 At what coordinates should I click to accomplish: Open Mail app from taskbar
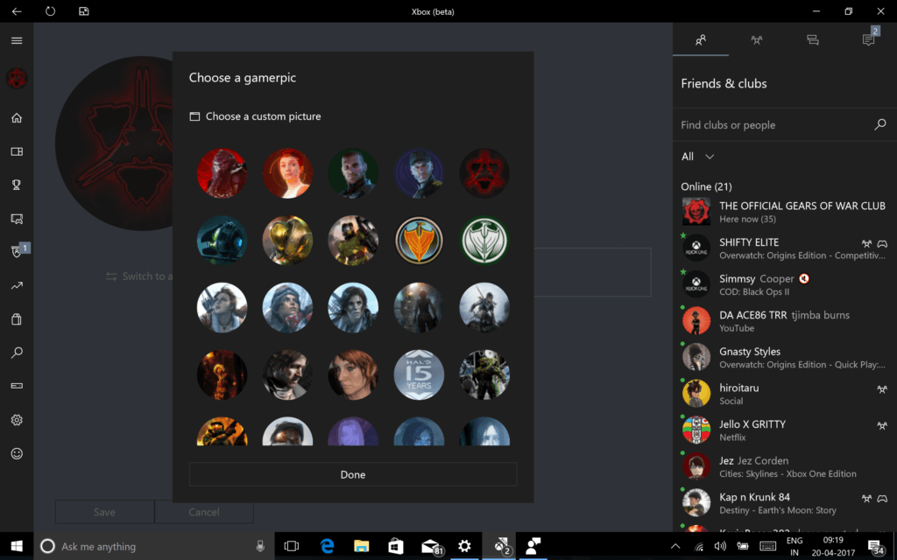(432, 547)
